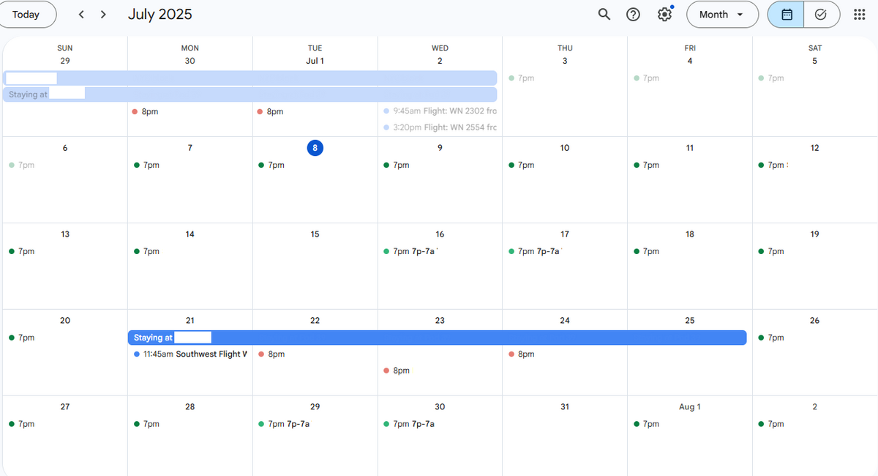Click the Today button

[x=27, y=15]
